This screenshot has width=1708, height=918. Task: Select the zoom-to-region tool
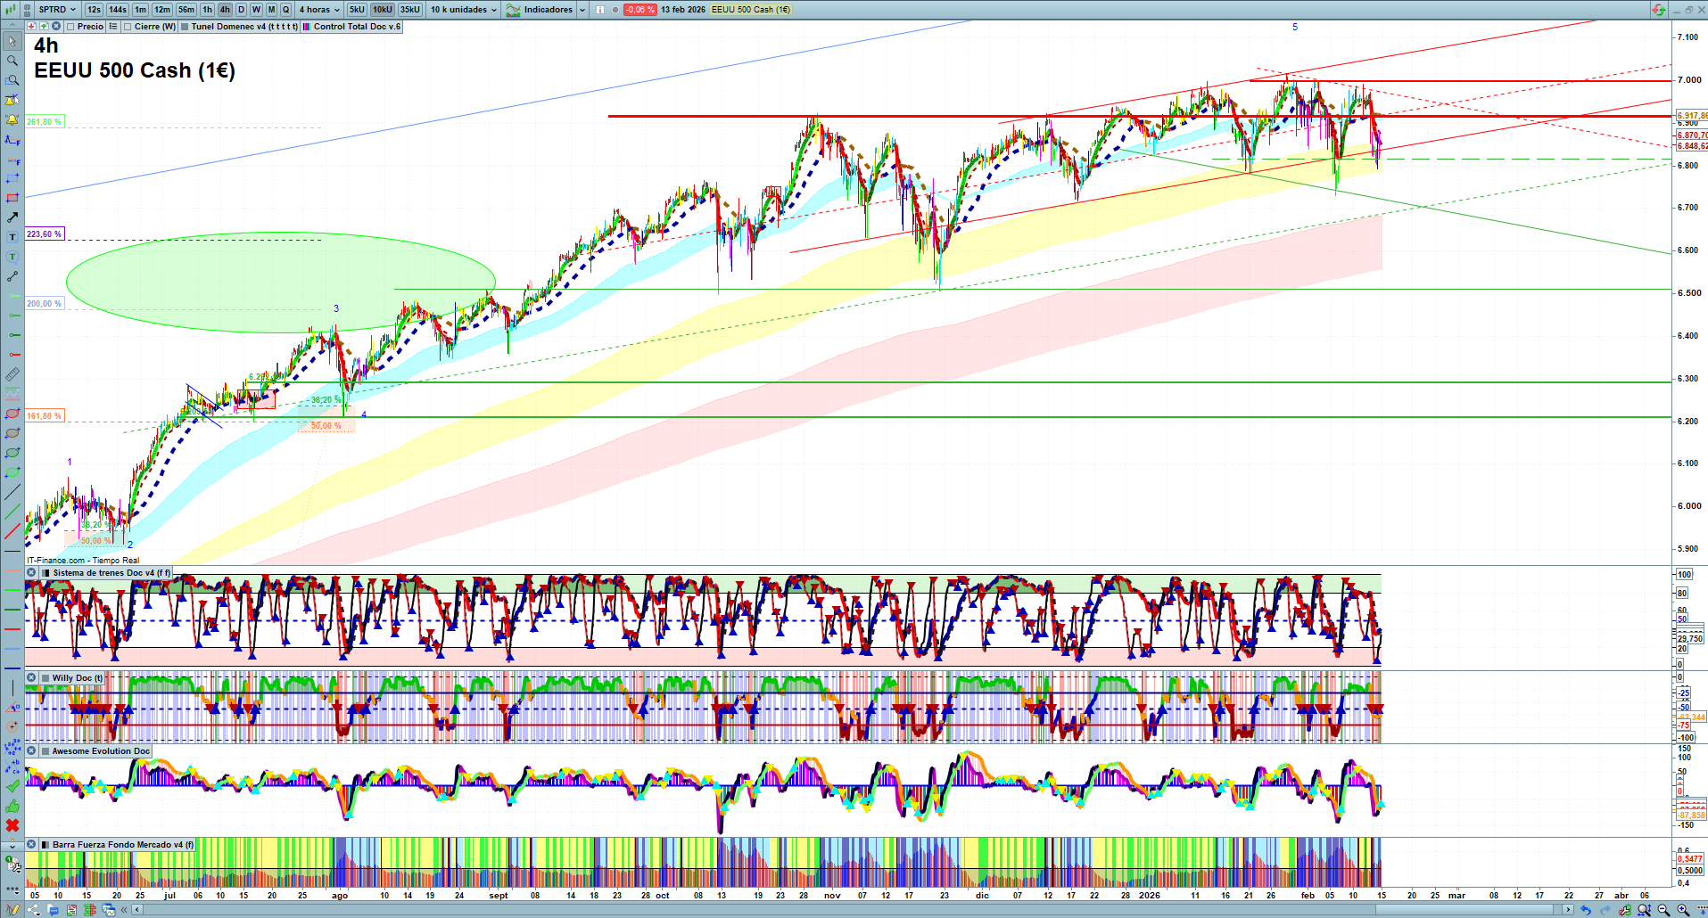tap(12, 80)
